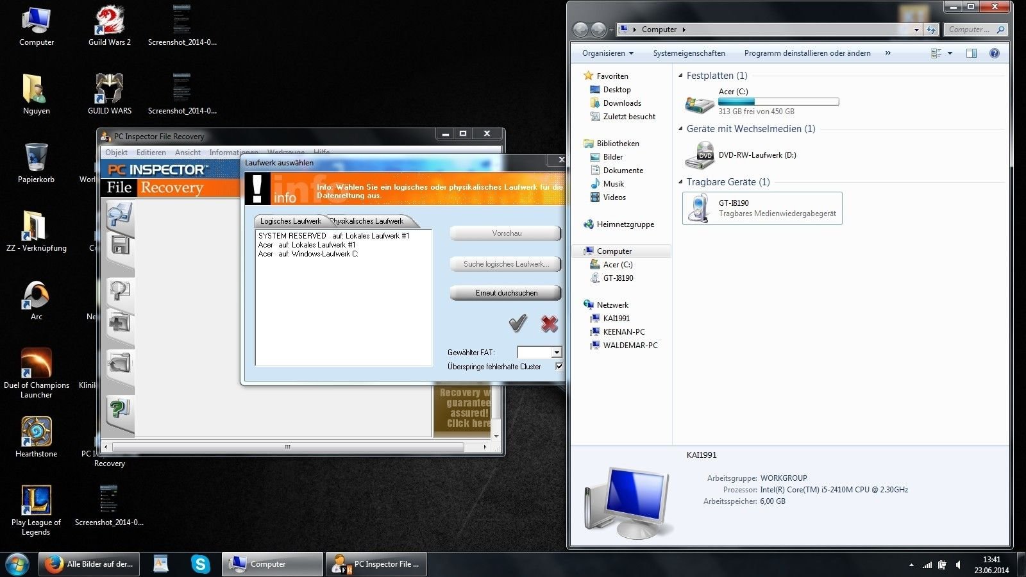Click the PC Inspector horizontal scrollbar thumb

[288, 447]
